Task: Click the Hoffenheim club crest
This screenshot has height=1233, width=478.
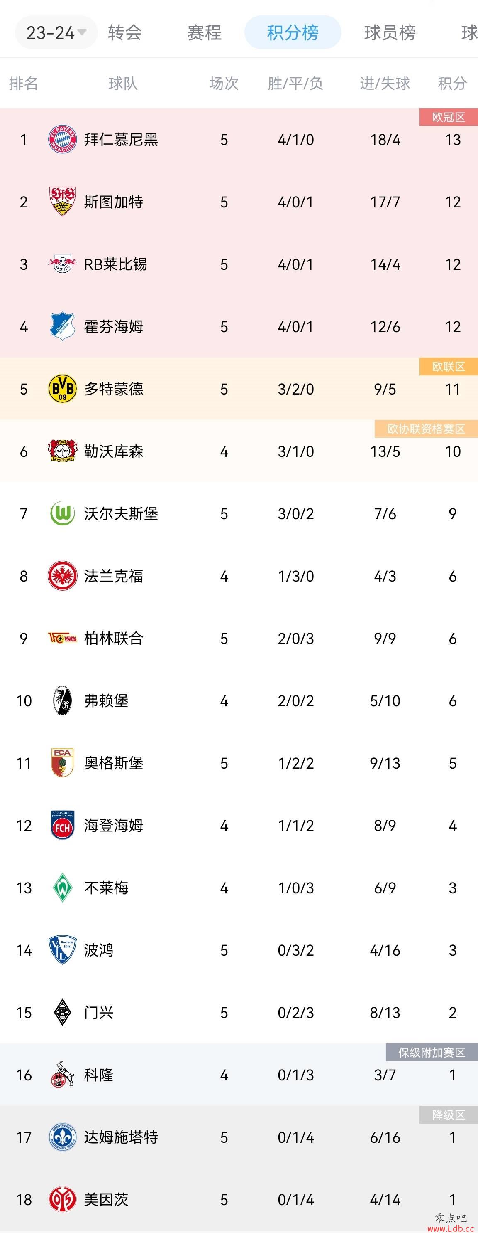Action: pyautogui.click(x=63, y=326)
